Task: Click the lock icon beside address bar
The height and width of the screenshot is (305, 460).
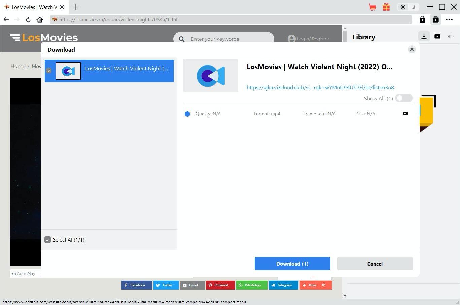Action: [422, 19]
